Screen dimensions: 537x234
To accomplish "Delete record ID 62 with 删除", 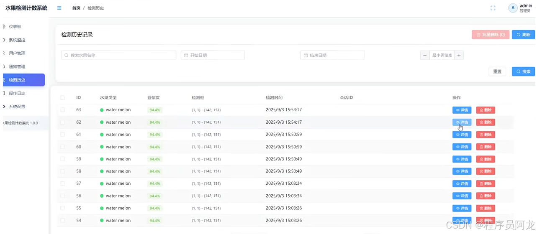I will pos(486,122).
